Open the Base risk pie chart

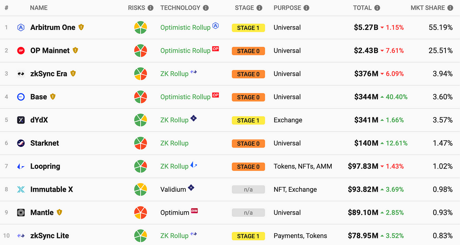pyautogui.click(x=141, y=97)
